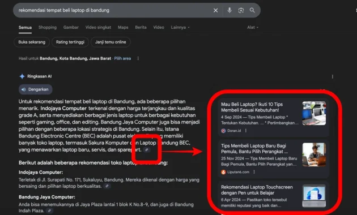
Task: Click the Pilih area link
Action: [x=122, y=58]
